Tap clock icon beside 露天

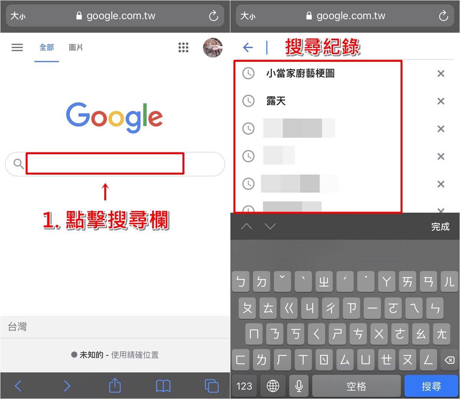click(x=248, y=101)
